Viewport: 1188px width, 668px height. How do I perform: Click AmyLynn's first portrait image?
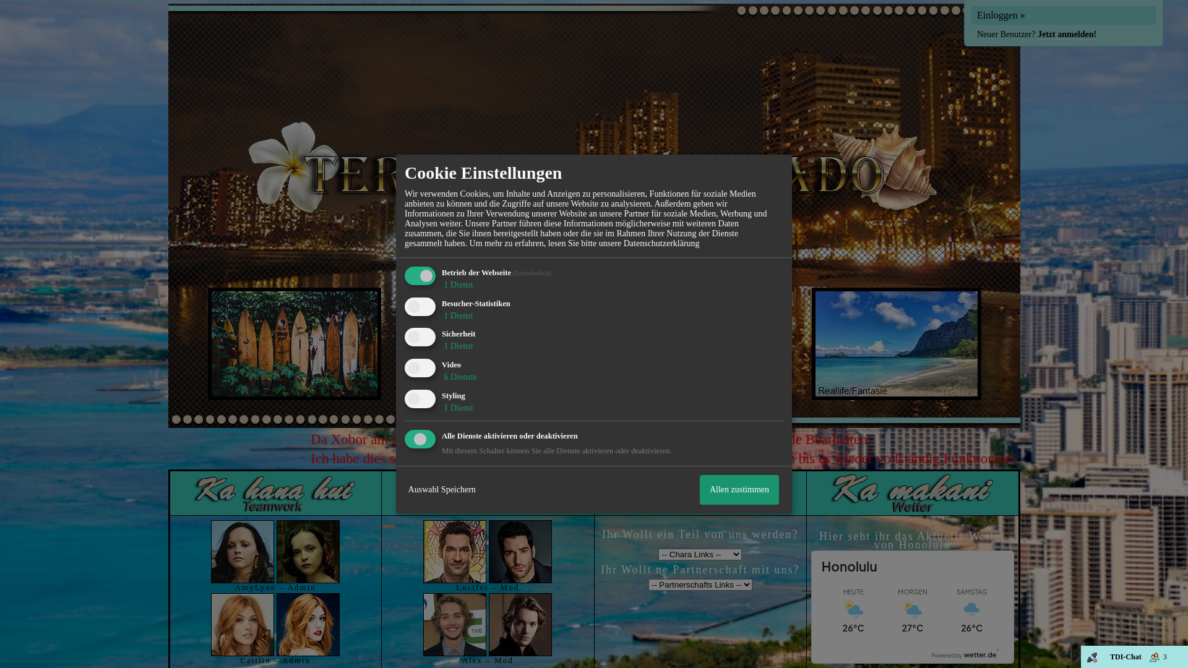[x=243, y=552]
